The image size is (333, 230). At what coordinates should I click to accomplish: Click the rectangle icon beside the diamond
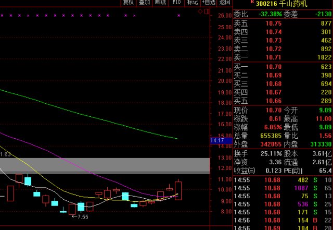[207, 11]
